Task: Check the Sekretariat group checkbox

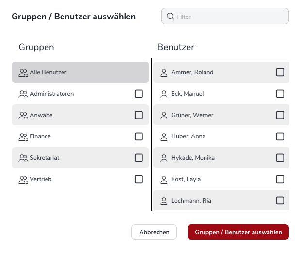Action: (139, 158)
